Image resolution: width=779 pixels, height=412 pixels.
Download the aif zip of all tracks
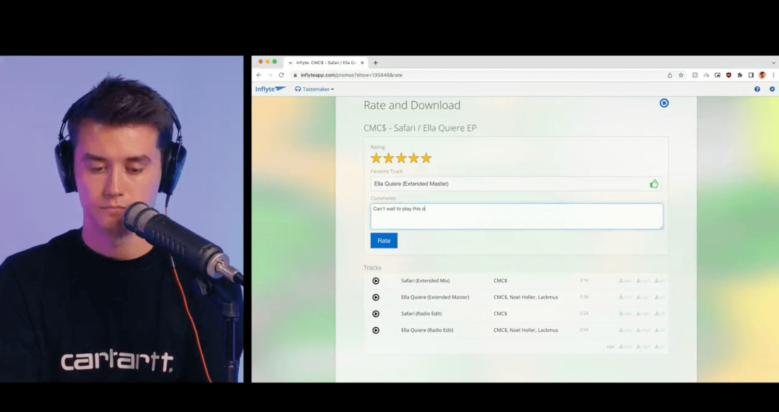pos(660,346)
